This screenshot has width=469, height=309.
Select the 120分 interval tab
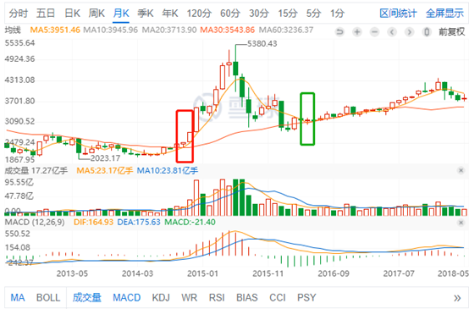(199, 14)
